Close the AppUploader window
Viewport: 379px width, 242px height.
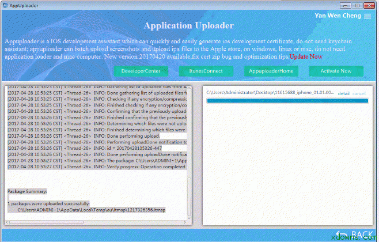tap(369, 5)
